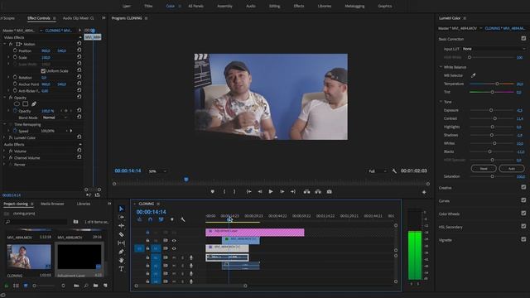The height and width of the screenshot is (298, 530).
Task: Open Program Monitor settings wrench
Action: point(394,171)
